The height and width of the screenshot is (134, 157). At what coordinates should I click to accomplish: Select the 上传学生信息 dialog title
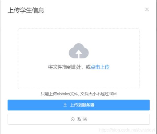coord(26,10)
